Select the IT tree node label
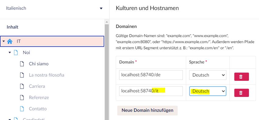This screenshot has height=120, width=259. coord(19,41)
